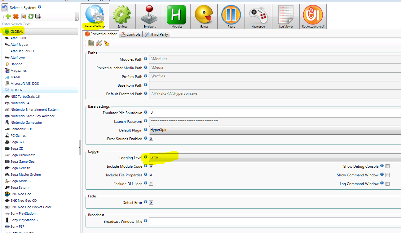Click the orange X delete system icon

tap(15, 16)
